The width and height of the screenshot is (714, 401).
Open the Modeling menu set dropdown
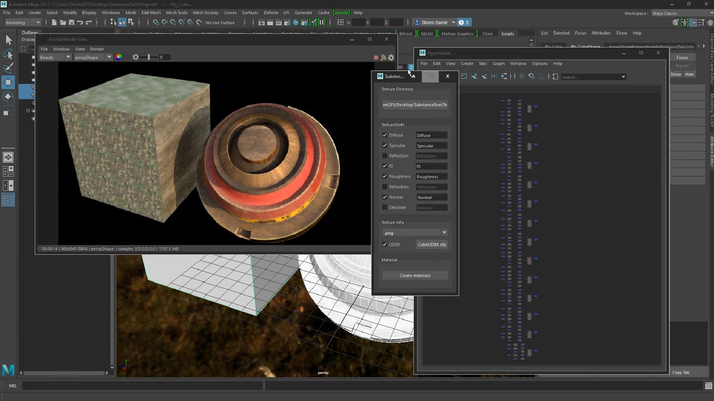pos(23,22)
